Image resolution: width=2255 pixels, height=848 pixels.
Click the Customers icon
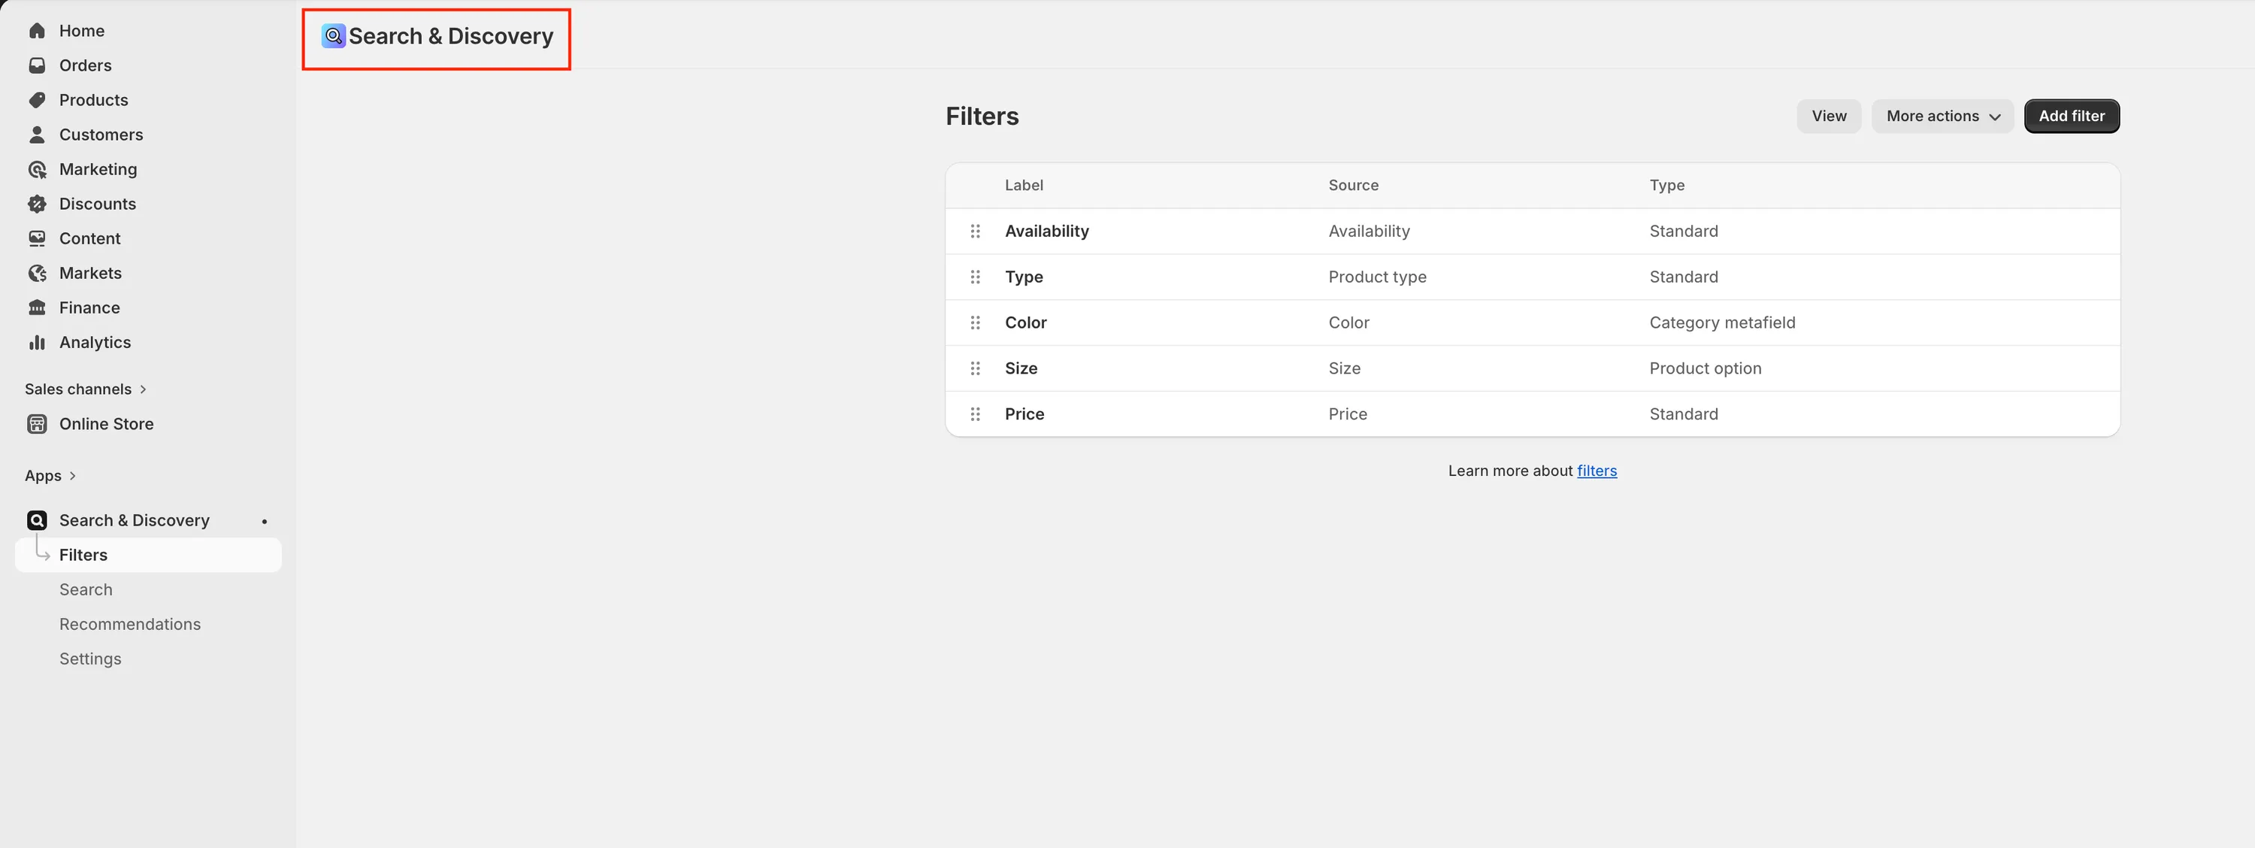click(x=37, y=134)
